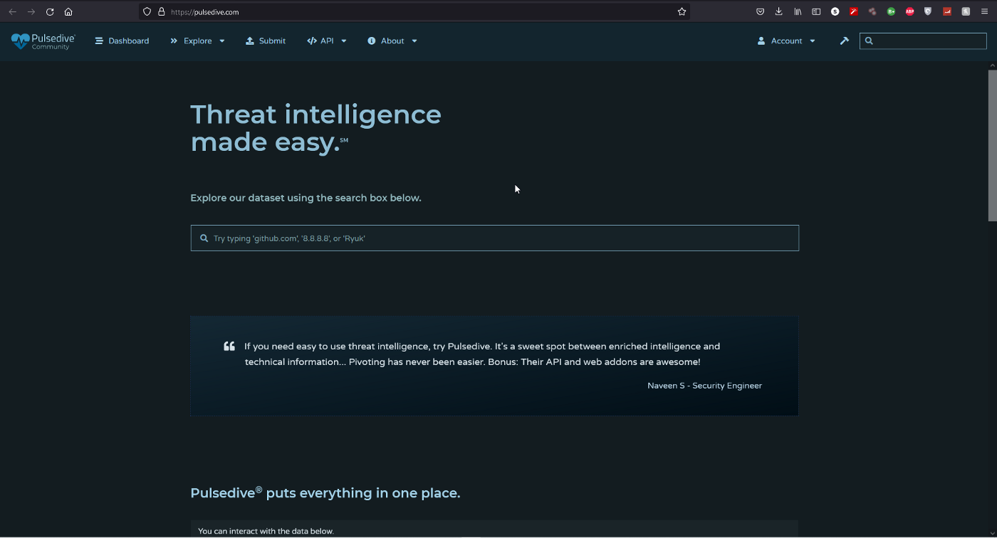997x538 pixels.
Task: Click the three-dots brown extension icon
Action: (872, 12)
